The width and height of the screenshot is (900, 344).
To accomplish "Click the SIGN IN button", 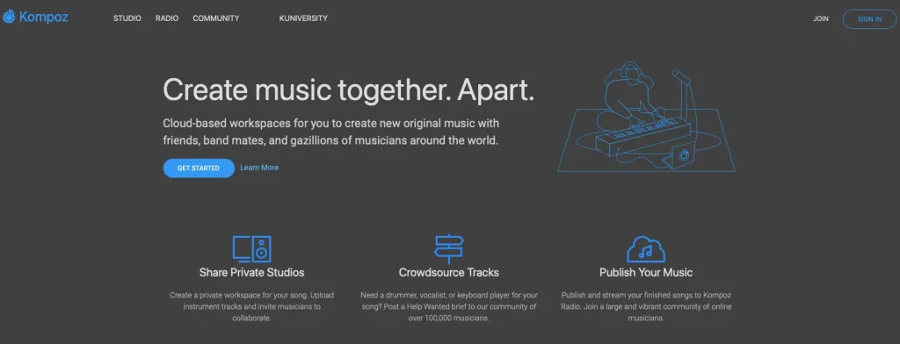I will [869, 19].
